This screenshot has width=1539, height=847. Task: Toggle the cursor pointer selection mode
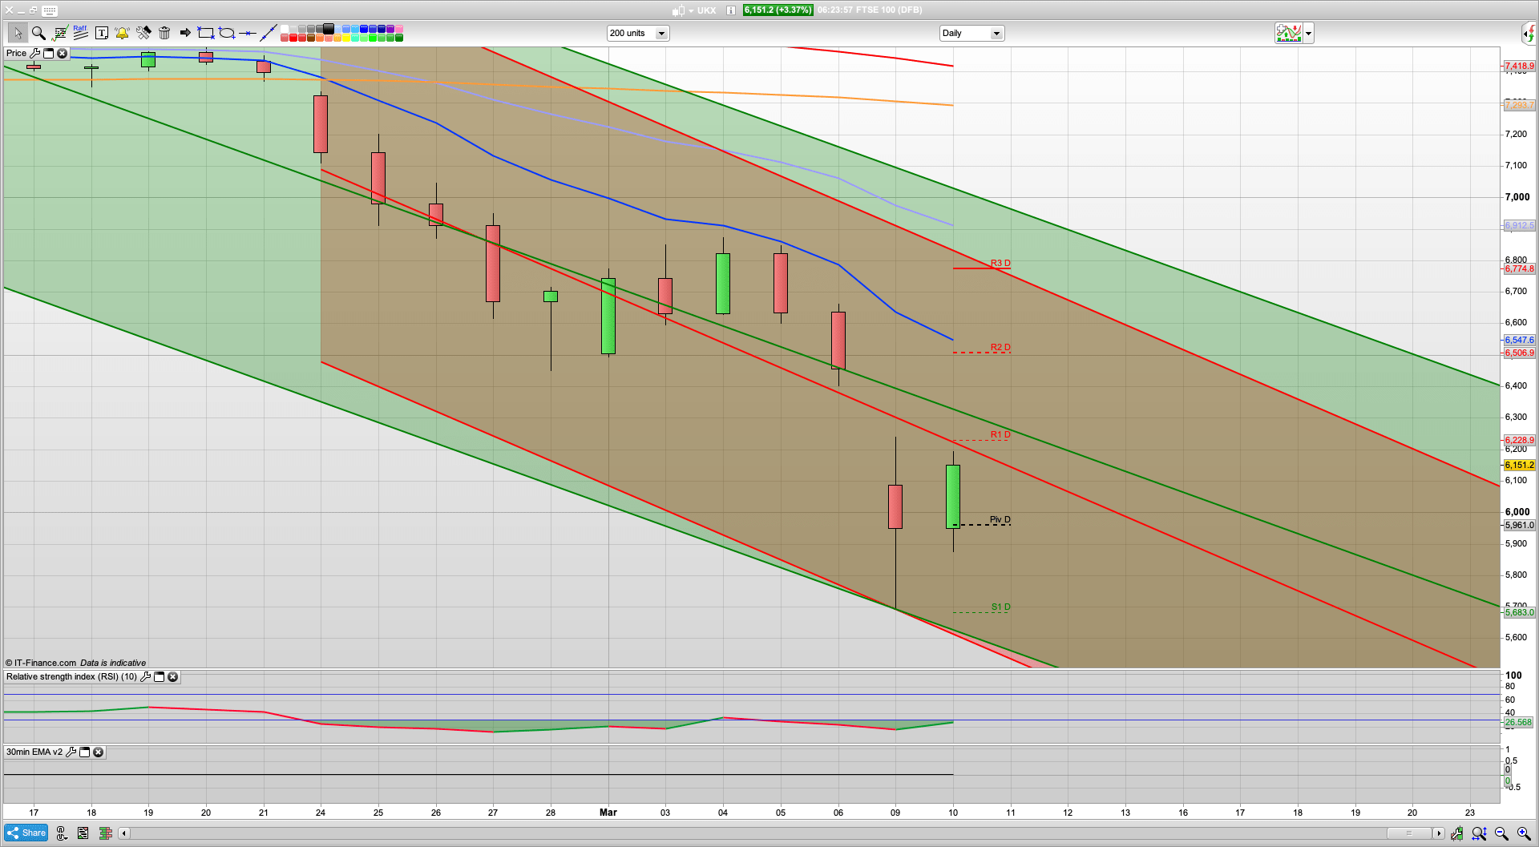pos(17,33)
